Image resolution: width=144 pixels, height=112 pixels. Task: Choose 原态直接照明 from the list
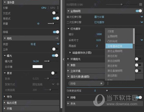(x=119, y=71)
